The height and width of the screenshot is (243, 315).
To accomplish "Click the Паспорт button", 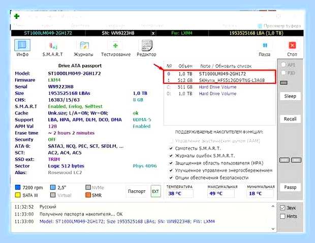I will (137, 191).
